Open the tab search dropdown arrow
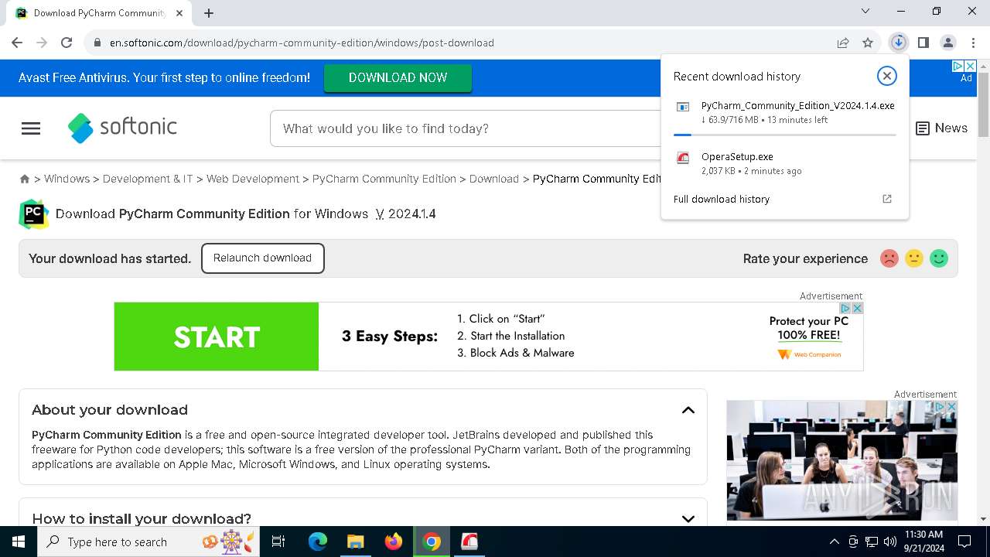The width and height of the screenshot is (990, 557). [865, 11]
